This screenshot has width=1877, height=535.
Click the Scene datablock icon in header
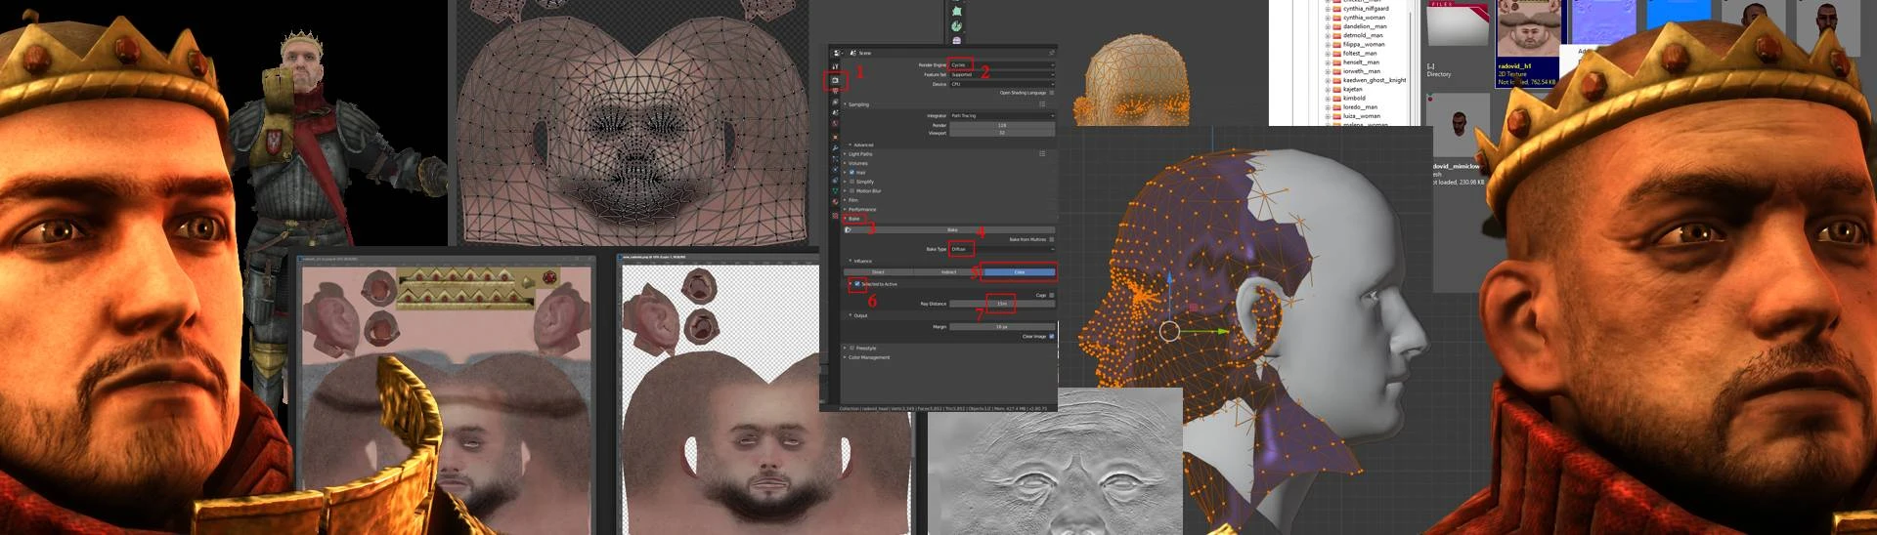(x=853, y=53)
